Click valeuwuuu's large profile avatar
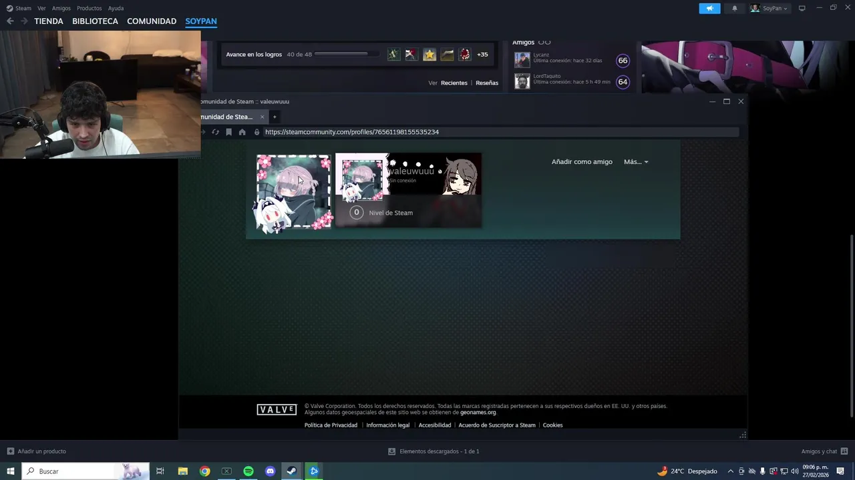 click(293, 192)
